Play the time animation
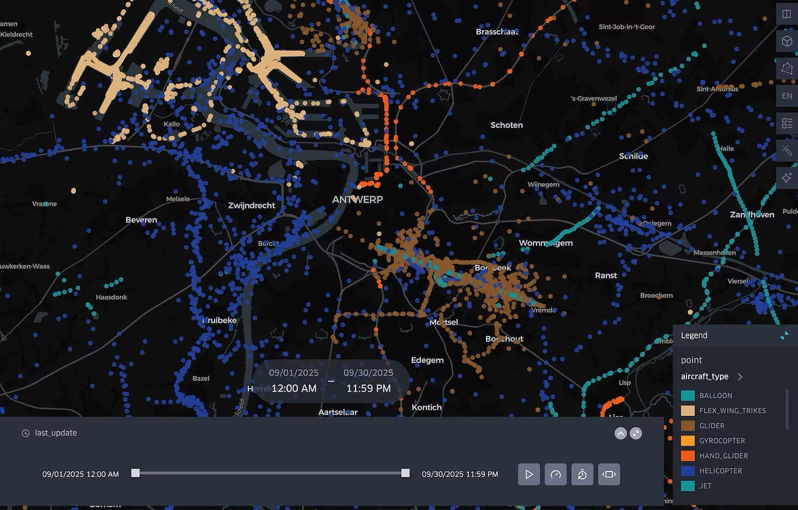Viewport: 798px width, 510px height. pos(529,474)
